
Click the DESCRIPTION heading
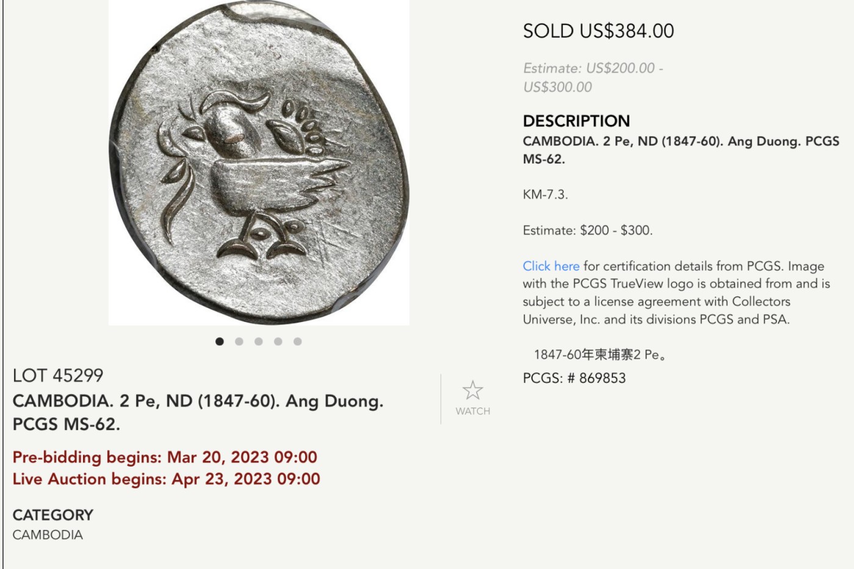click(x=576, y=121)
